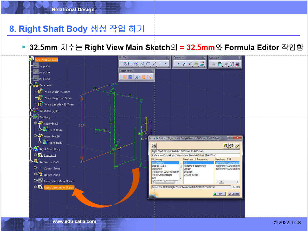This screenshot has width=308, height=231.
Task: Choose the Corner tool in Operation toolbar
Action: [x=179, y=64]
